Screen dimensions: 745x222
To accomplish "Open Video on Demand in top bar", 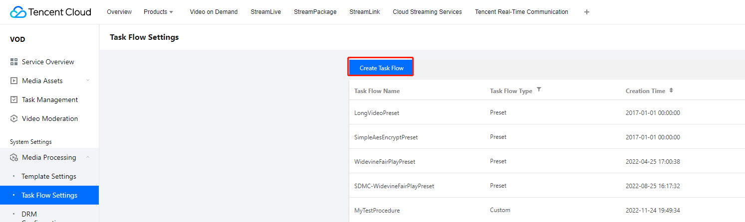I will 214,12.
